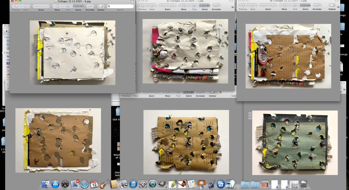Open the Trash in the Dock
The width and height of the screenshot is (349, 190).
tap(304, 184)
